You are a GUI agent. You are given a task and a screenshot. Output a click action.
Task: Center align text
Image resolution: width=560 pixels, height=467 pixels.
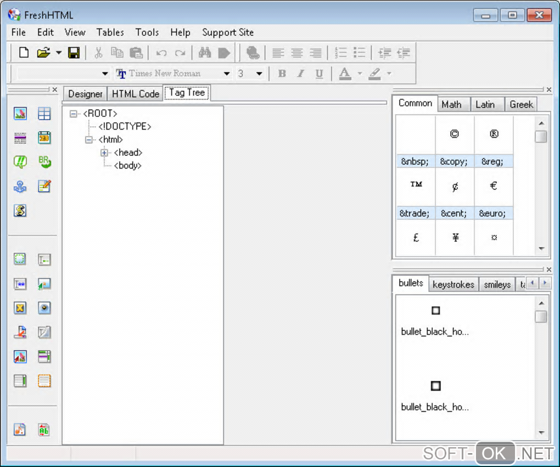tap(297, 53)
